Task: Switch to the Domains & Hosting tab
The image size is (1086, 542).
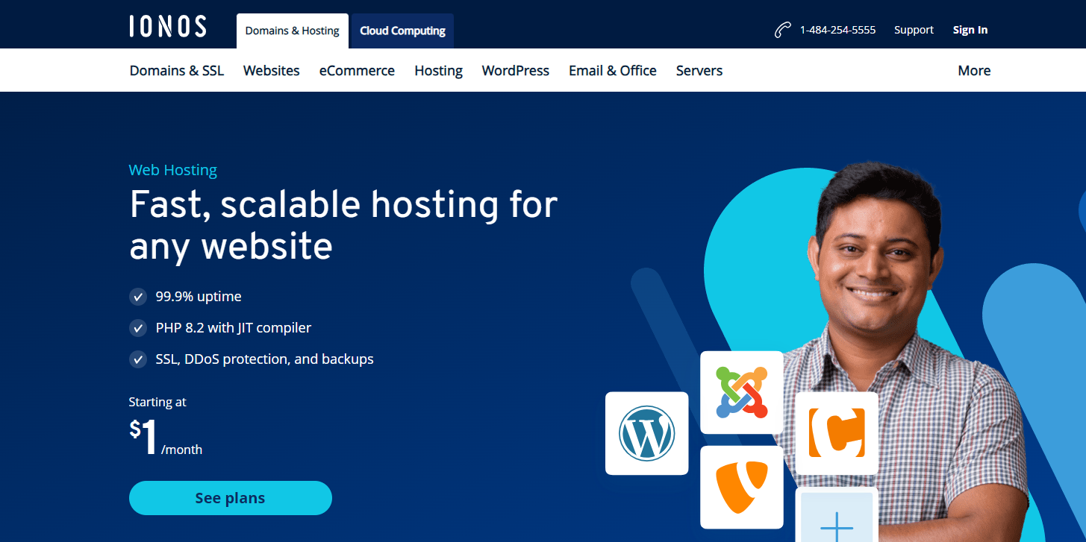Action: (292, 31)
